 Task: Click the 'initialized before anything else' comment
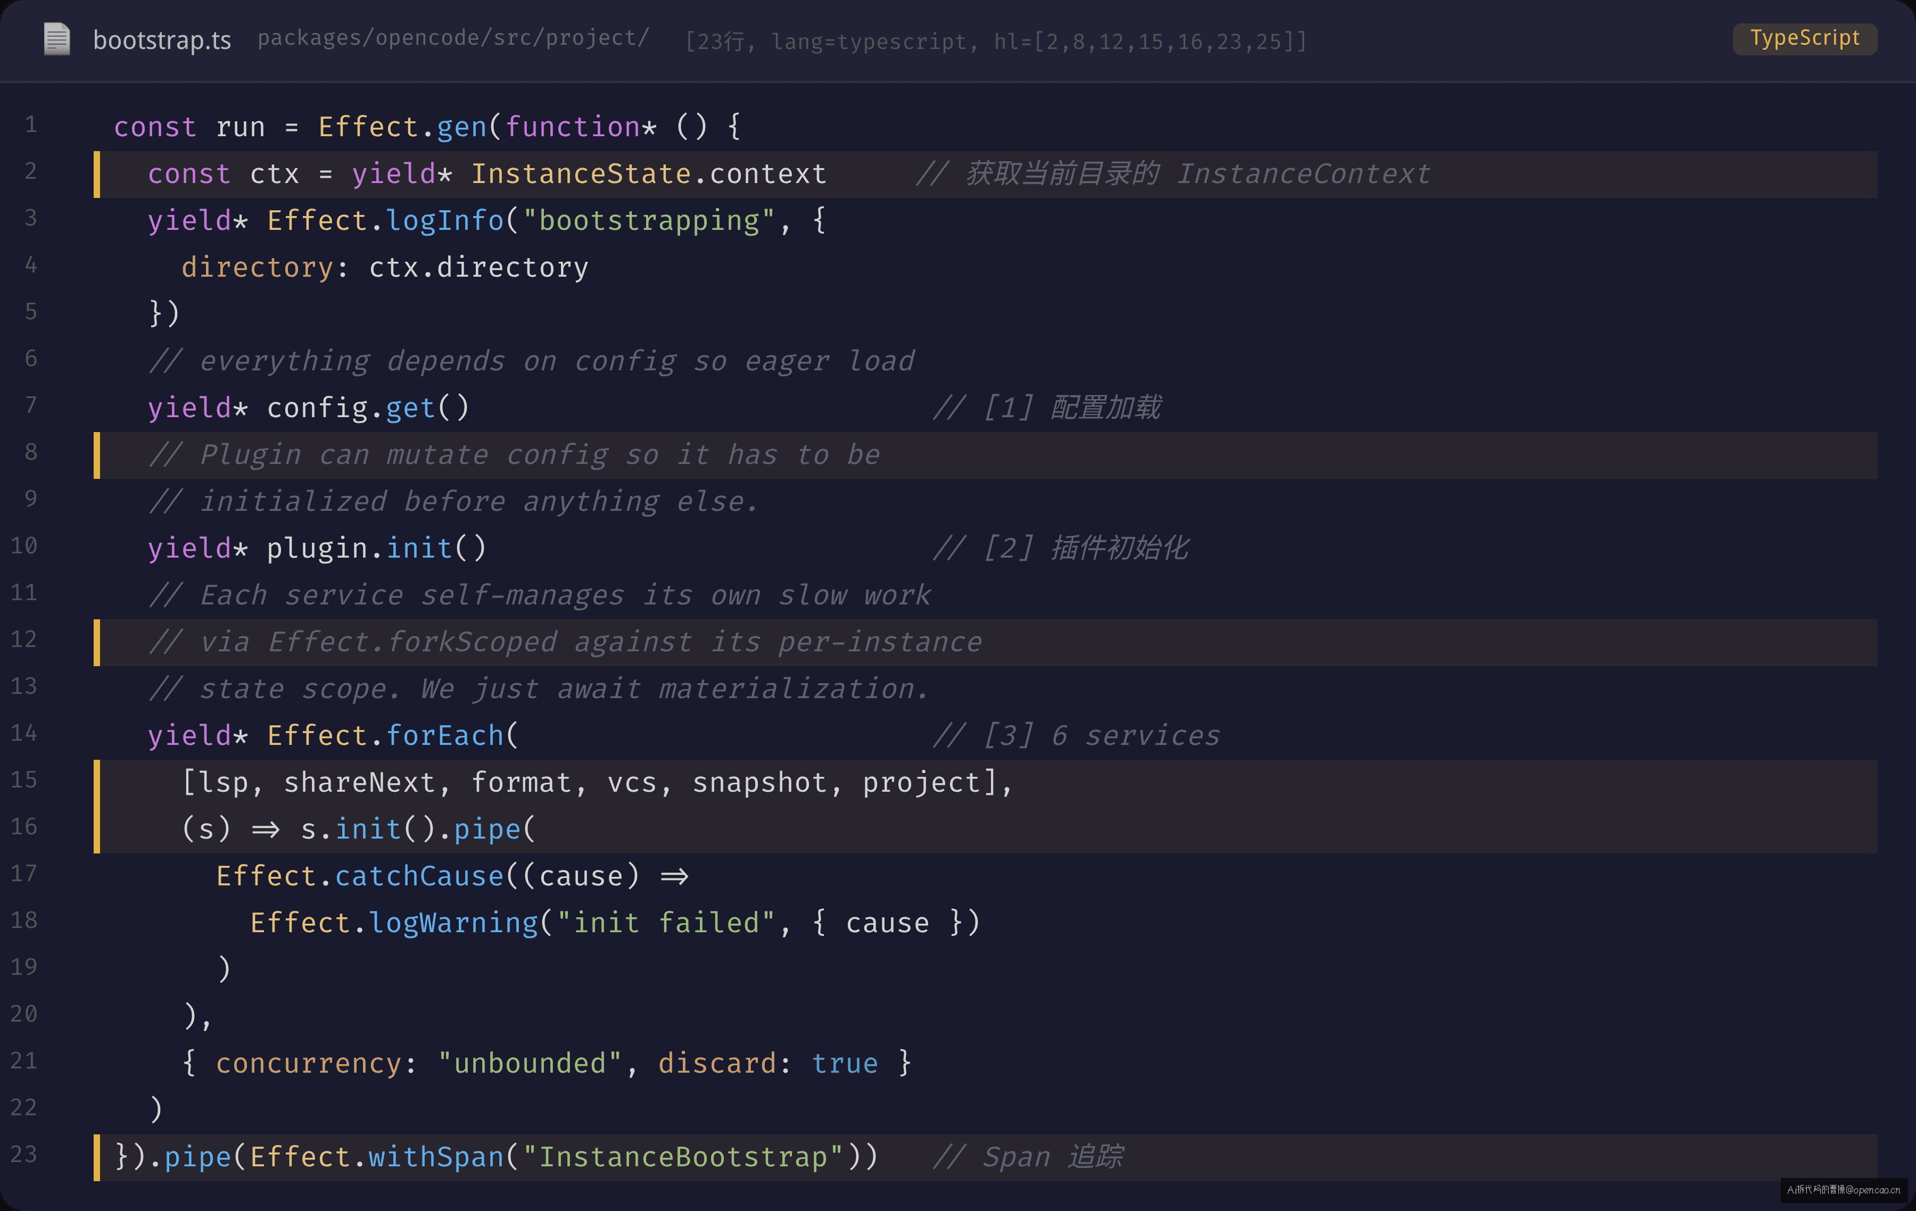(453, 502)
